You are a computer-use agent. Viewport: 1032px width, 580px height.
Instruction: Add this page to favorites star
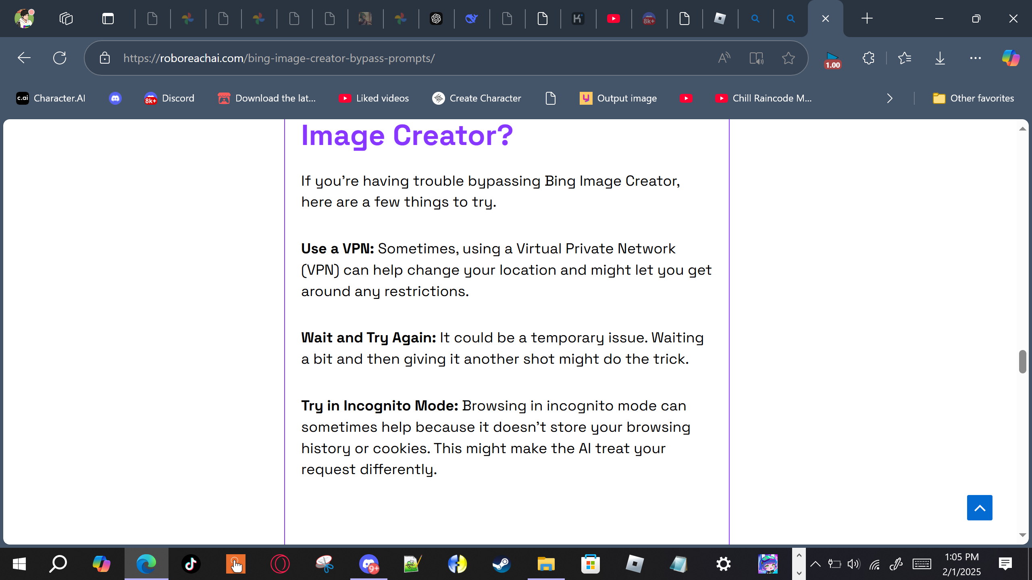click(788, 58)
